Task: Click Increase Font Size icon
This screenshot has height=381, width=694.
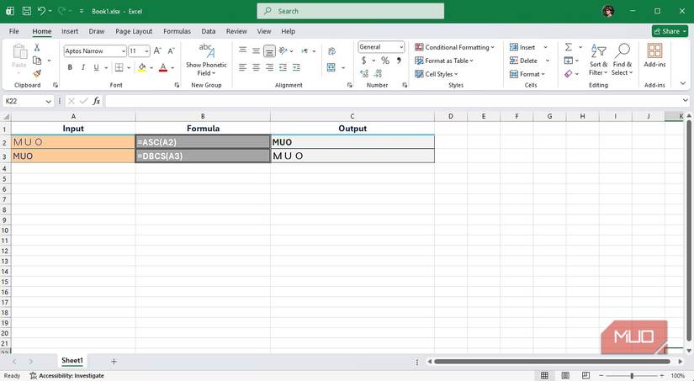Action: click(x=157, y=51)
